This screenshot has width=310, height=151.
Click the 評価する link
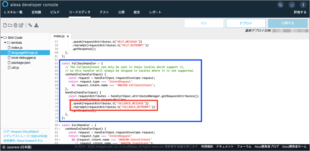point(300,12)
